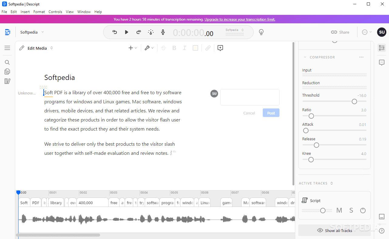Click the Descript logo icon
This screenshot has width=389, height=239.
[8, 32]
